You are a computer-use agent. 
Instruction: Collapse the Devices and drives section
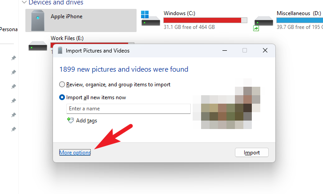point(24,2)
